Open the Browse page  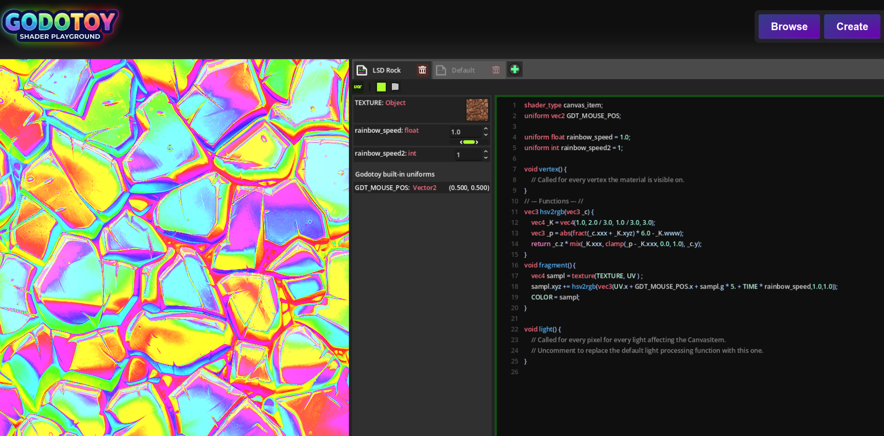(789, 27)
